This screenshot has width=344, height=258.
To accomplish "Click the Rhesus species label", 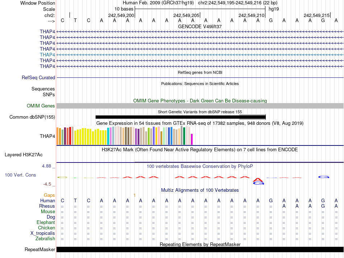I will click(47, 206).
